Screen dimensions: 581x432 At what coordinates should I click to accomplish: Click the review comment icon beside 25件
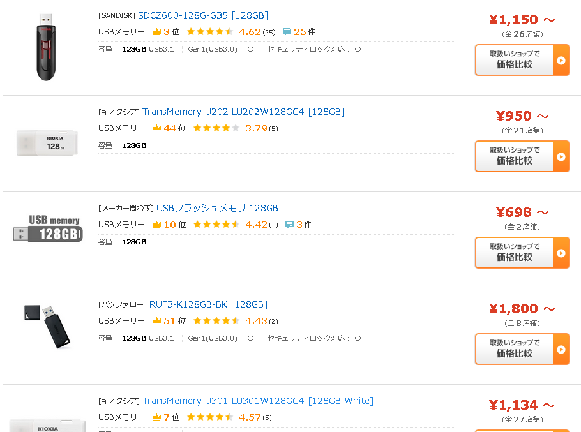(287, 32)
